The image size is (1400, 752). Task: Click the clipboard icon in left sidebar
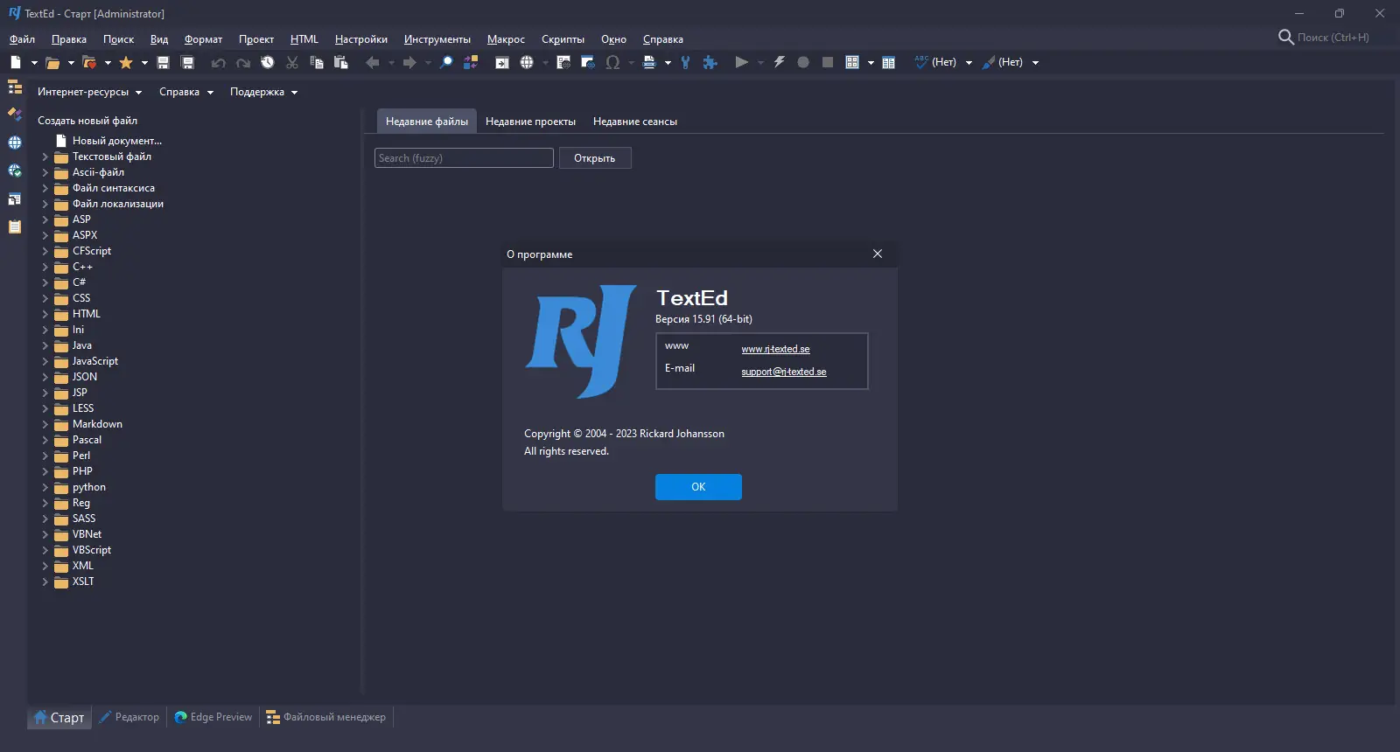(15, 226)
